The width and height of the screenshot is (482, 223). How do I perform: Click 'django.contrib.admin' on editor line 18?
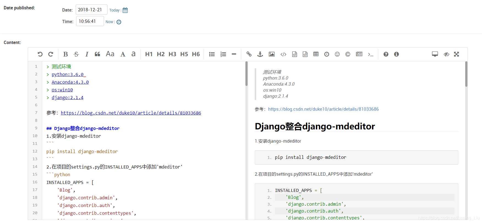pos(86,198)
